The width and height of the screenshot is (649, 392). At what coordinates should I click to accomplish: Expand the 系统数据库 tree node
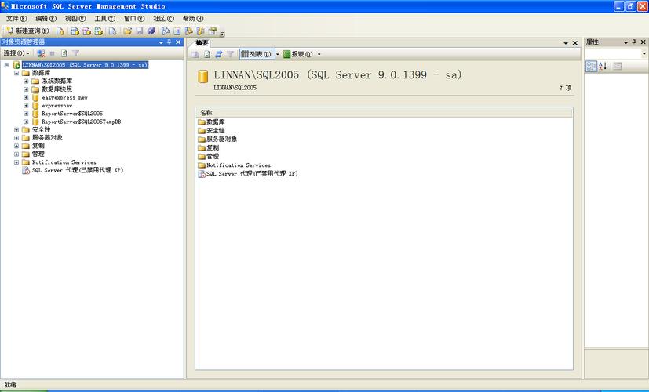point(26,81)
